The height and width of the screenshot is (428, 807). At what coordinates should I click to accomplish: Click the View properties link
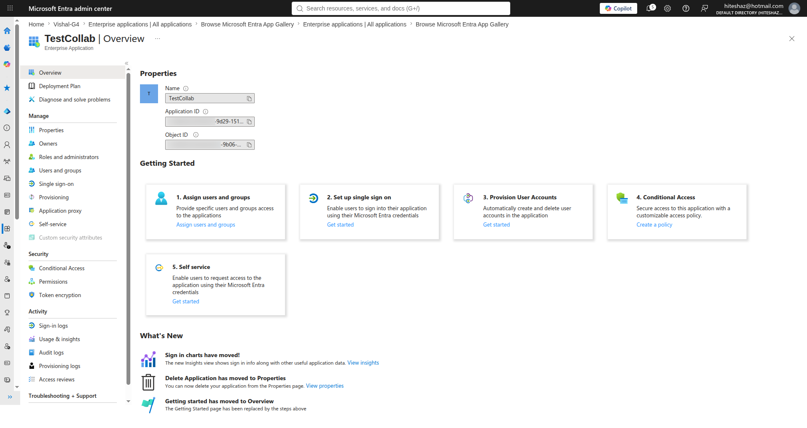point(325,386)
